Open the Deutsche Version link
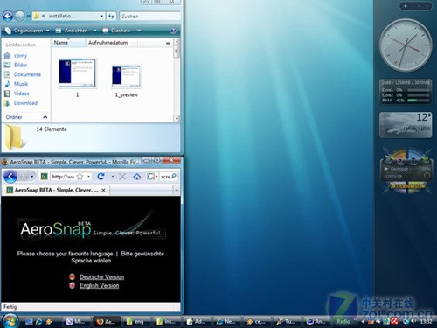Image resolution: width=437 pixels, height=328 pixels. tap(101, 276)
